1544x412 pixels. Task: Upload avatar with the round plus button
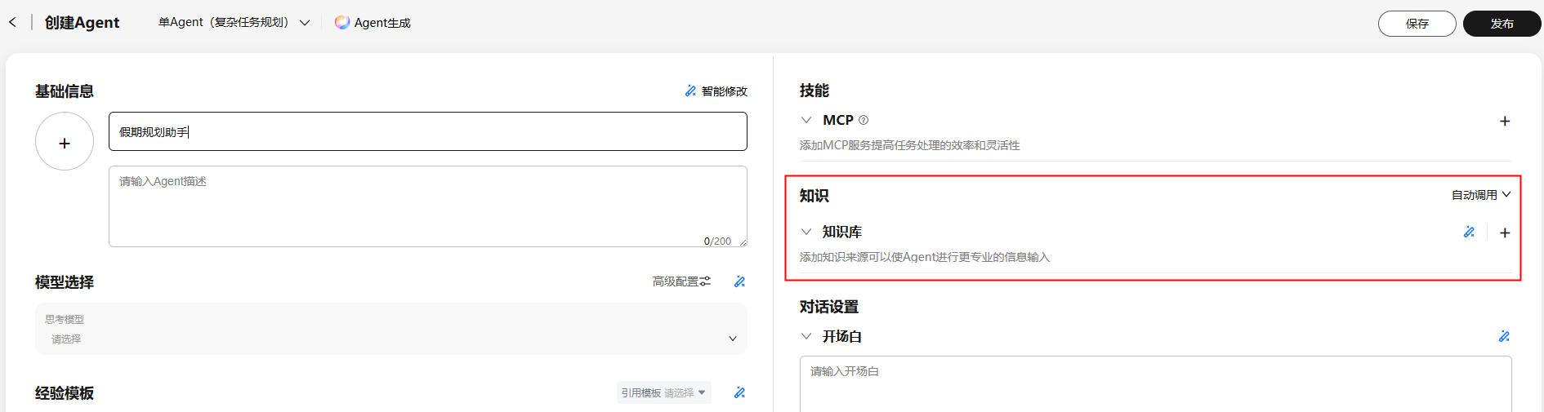point(65,142)
